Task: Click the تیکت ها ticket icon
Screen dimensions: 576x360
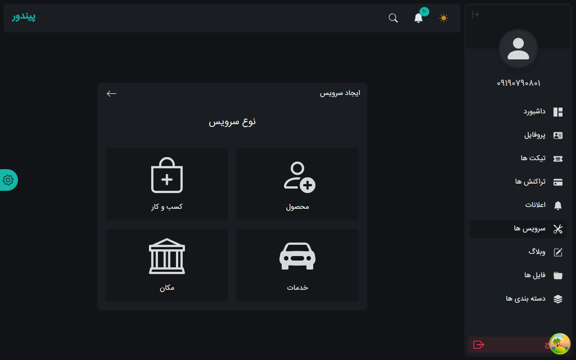Action: click(x=558, y=158)
